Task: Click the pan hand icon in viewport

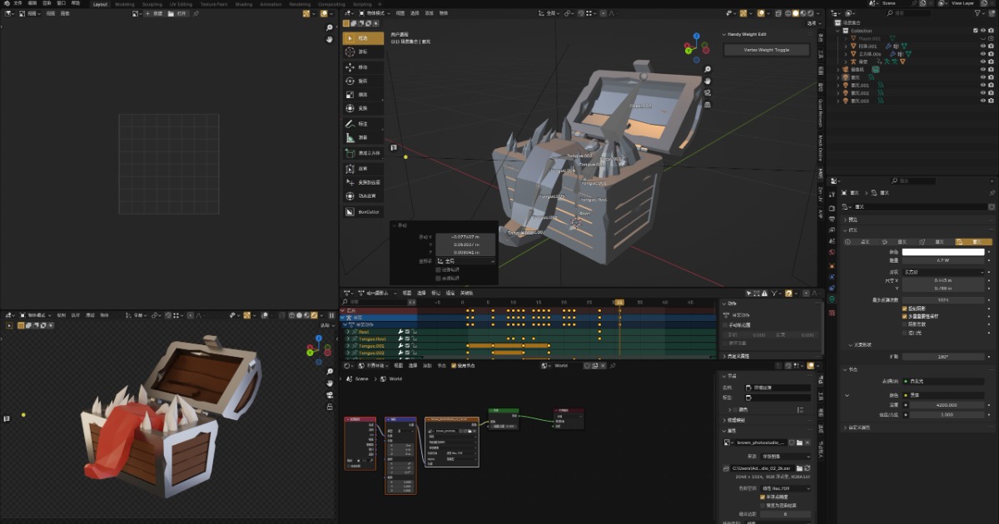Action: click(707, 81)
